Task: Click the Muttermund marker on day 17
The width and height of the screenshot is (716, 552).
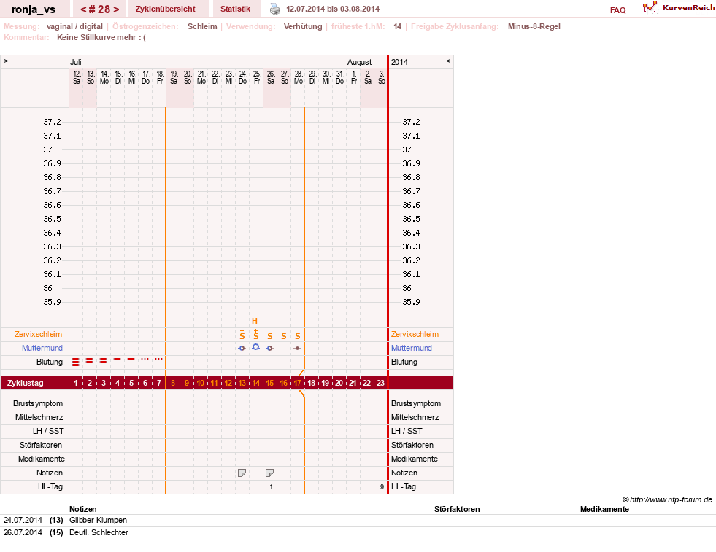Action: (x=297, y=348)
